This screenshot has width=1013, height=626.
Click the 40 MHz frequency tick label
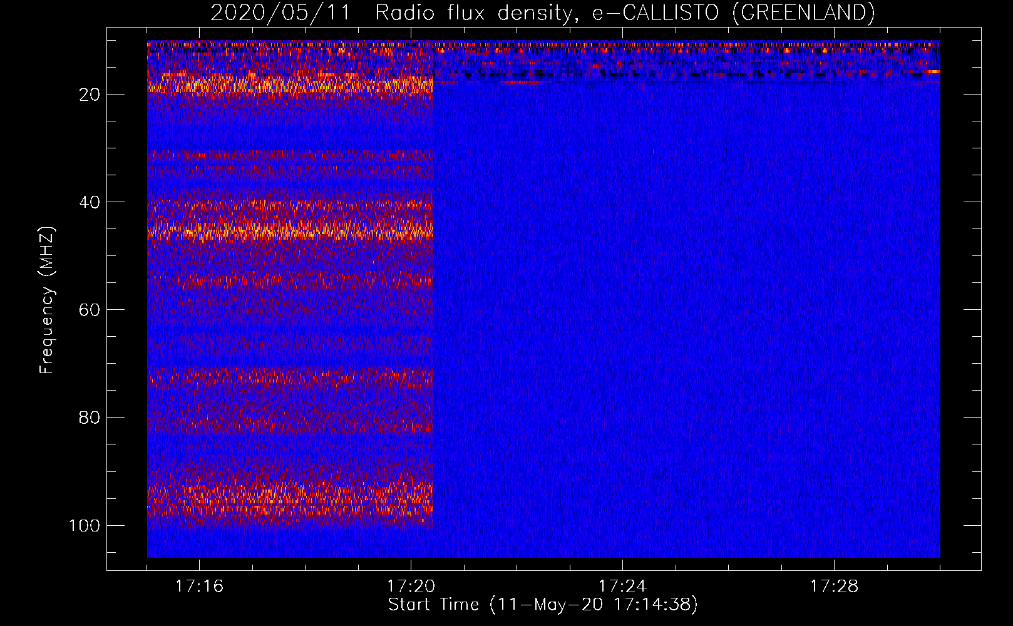click(x=90, y=202)
